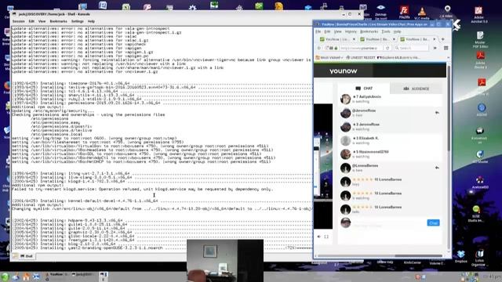
Task: Open the Adobe Reader 9 desktop icon
Action: point(480,60)
